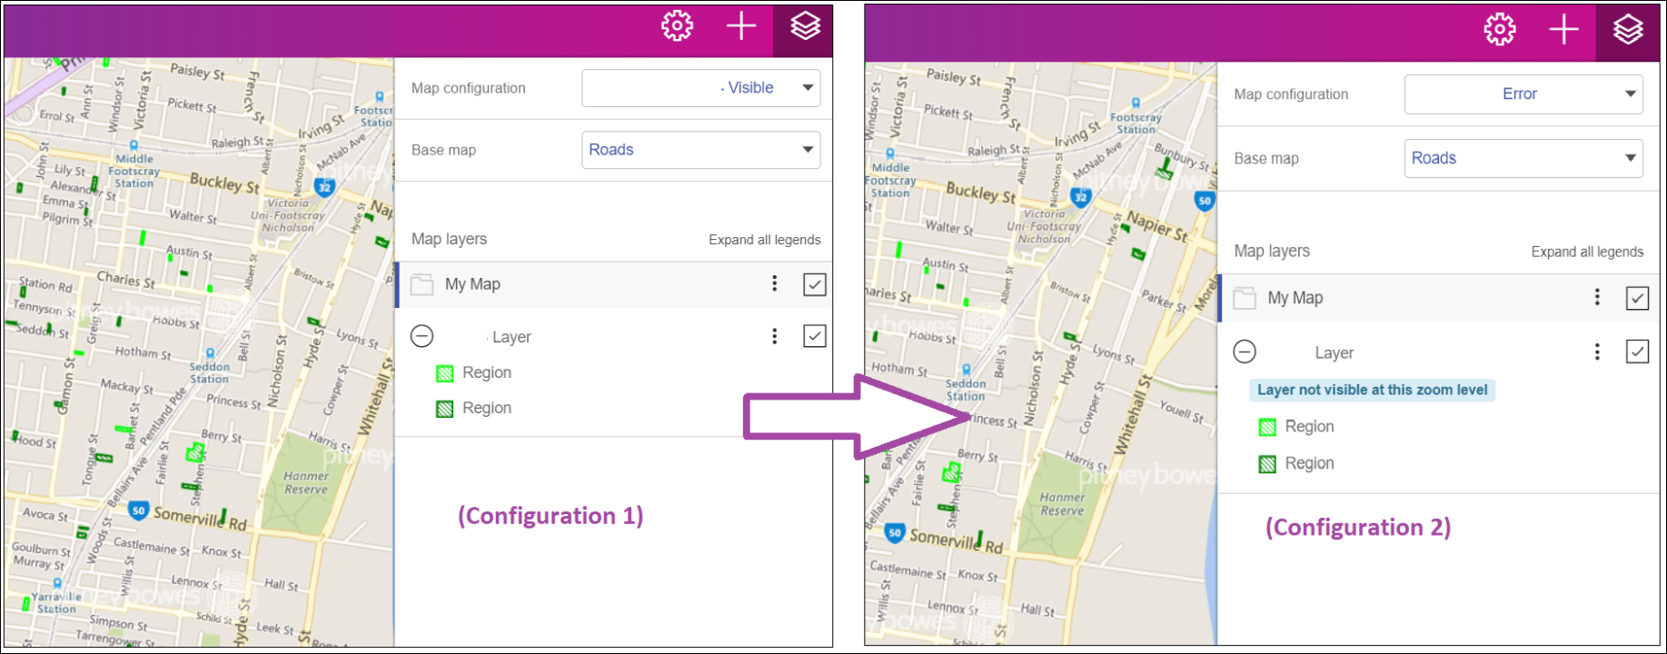This screenshot has width=1667, height=654.
Task: Click Expand all legends in Configuration 1
Action: 764,240
